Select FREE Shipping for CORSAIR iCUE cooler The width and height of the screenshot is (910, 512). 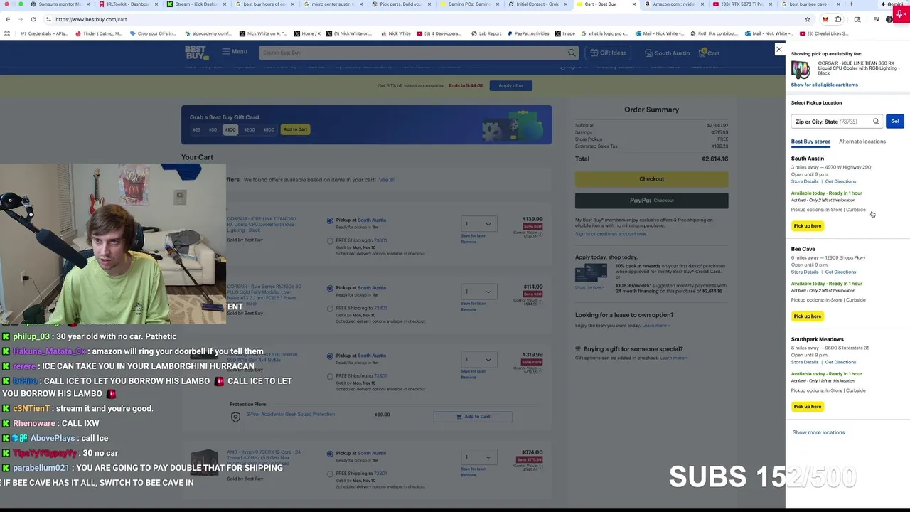(330, 240)
